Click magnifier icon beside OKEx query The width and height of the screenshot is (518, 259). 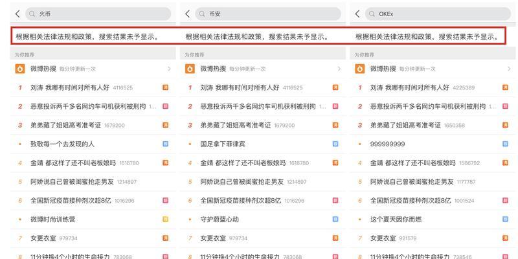pyautogui.click(x=372, y=14)
